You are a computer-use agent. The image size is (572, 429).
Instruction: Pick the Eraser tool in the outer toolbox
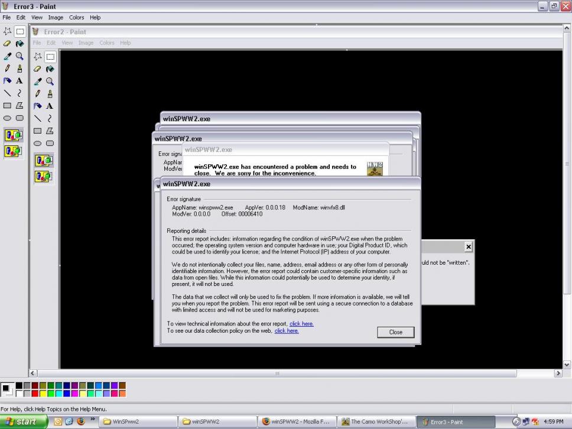tap(7, 44)
